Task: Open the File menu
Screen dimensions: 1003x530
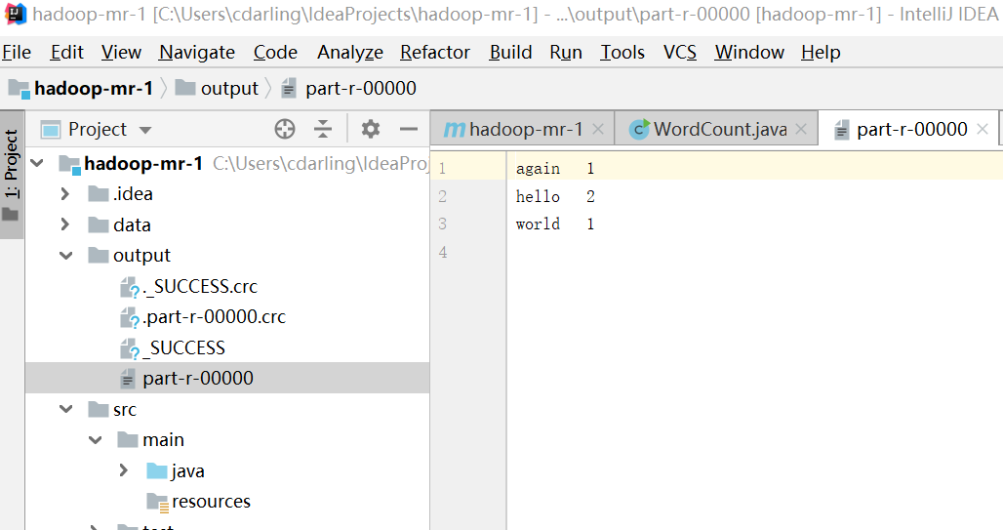Action: point(17,52)
